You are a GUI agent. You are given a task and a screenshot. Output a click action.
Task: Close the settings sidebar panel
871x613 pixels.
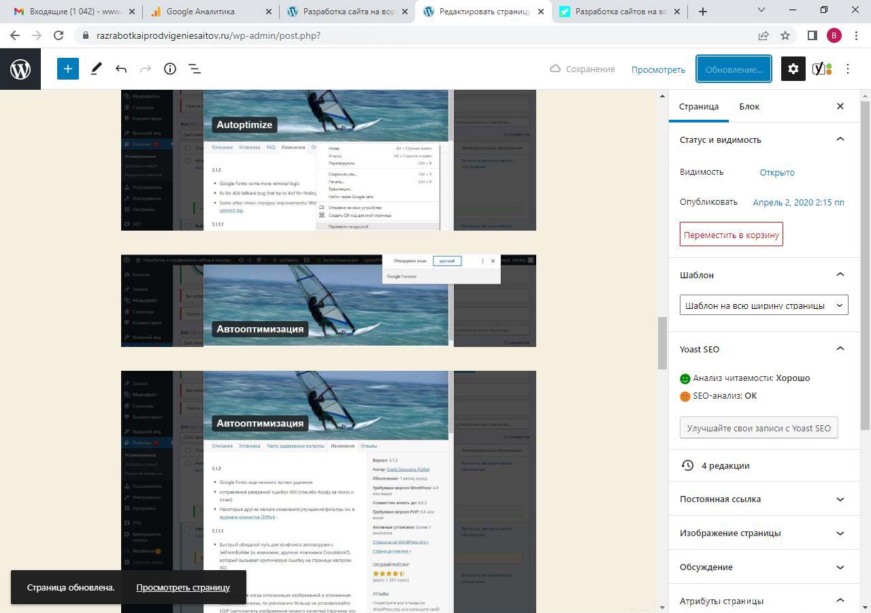pyautogui.click(x=840, y=106)
